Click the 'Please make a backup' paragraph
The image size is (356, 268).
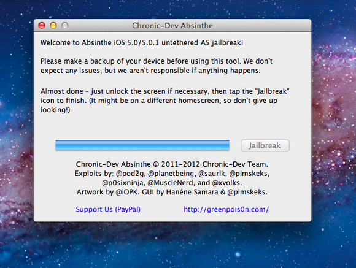pyautogui.click(x=157, y=66)
